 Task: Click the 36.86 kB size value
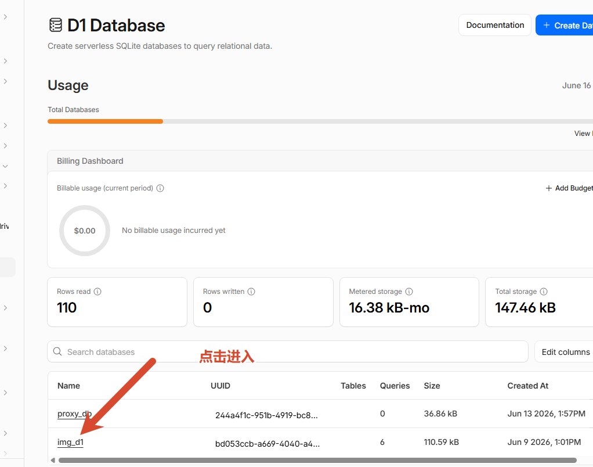click(440, 414)
